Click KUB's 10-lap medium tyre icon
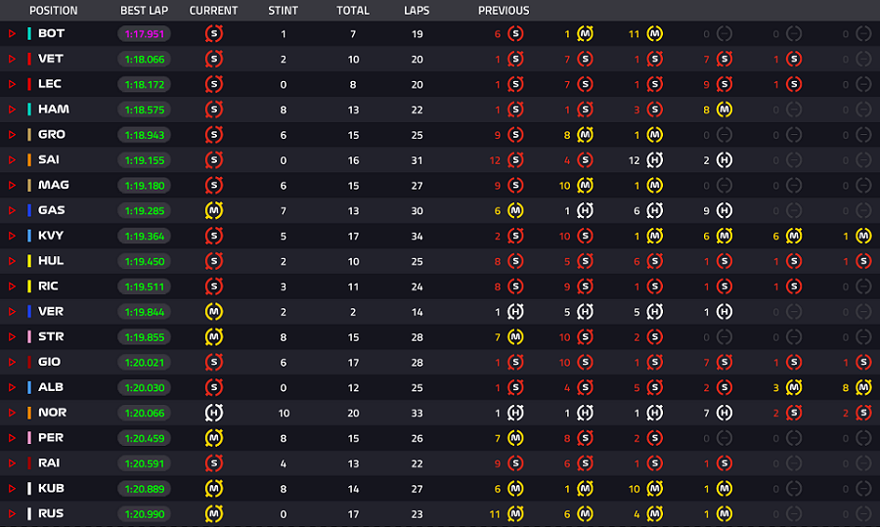Viewport: 880px width, 527px height. [x=654, y=488]
